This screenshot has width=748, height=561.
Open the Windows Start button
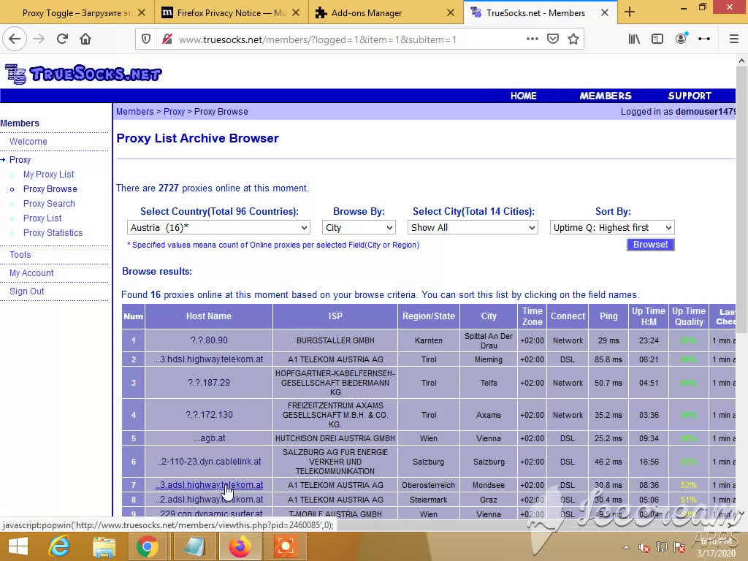coord(18,546)
